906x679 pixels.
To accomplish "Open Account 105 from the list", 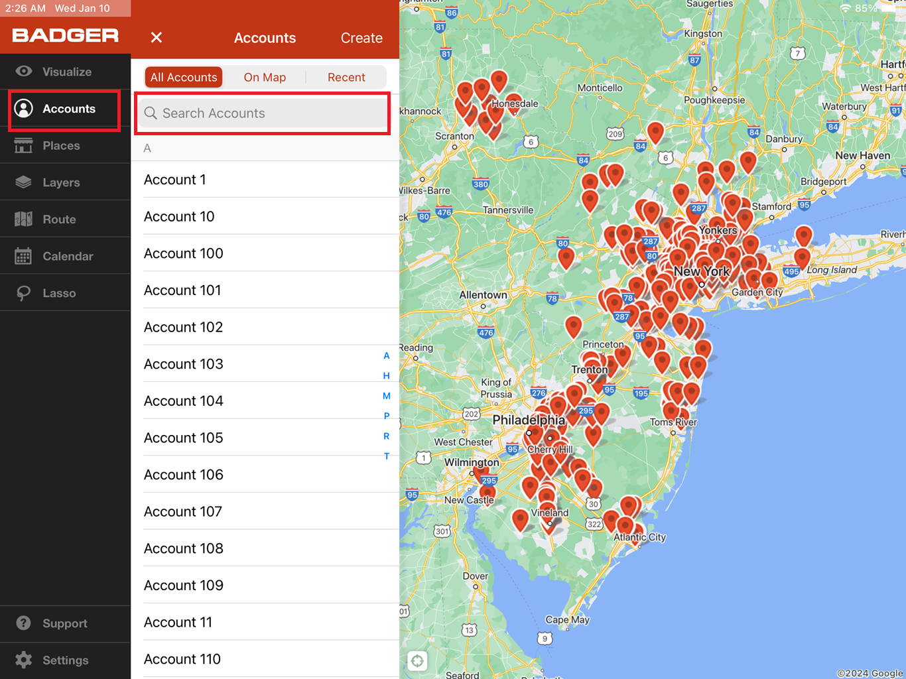I will (x=184, y=438).
